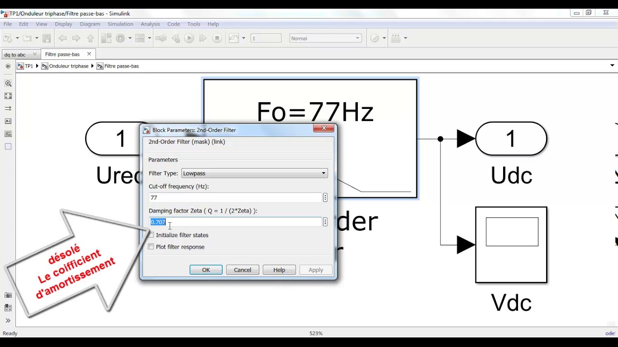The width and height of the screenshot is (618, 347).
Task: Open the simulation mode Normal dropdown
Action: 325,38
